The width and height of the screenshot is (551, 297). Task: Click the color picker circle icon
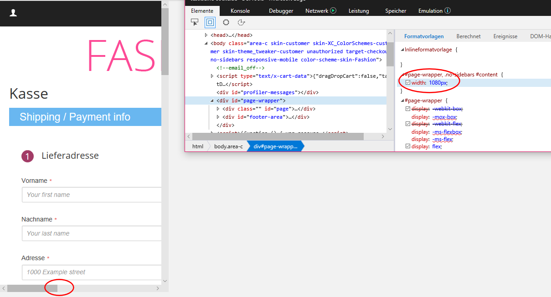(x=226, y=22)
